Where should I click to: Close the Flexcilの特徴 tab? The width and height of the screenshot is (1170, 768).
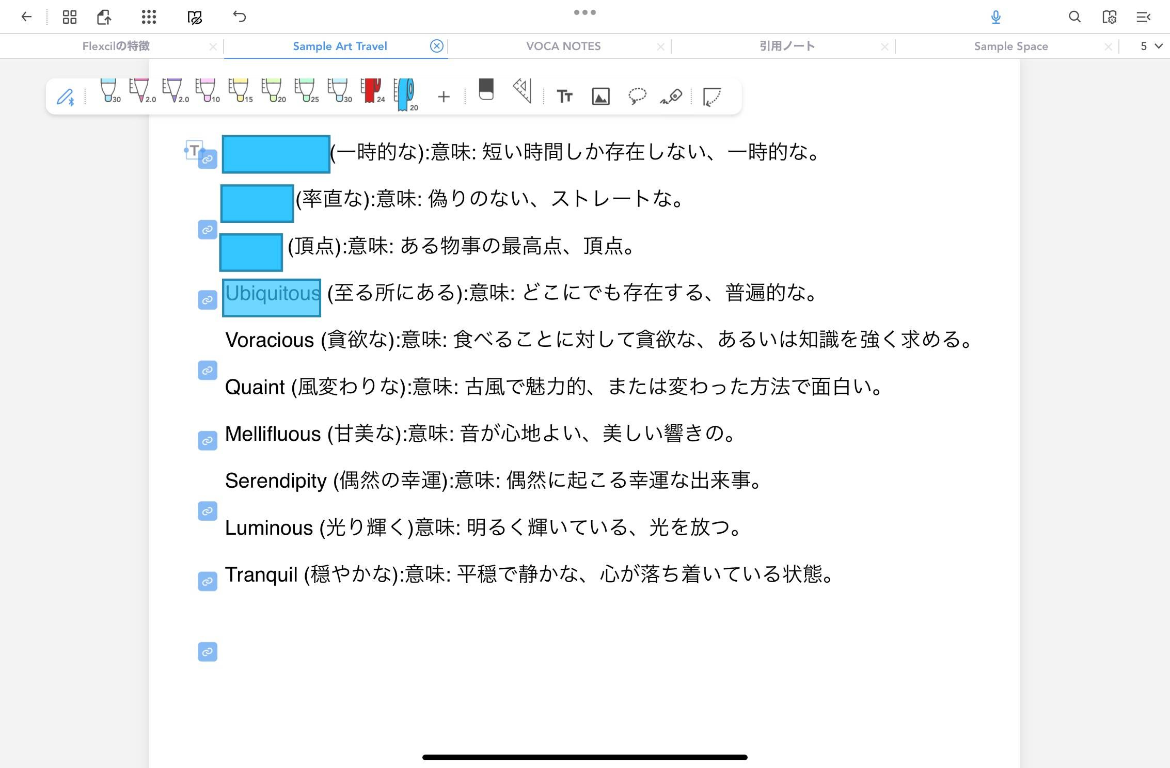[213, 46]
